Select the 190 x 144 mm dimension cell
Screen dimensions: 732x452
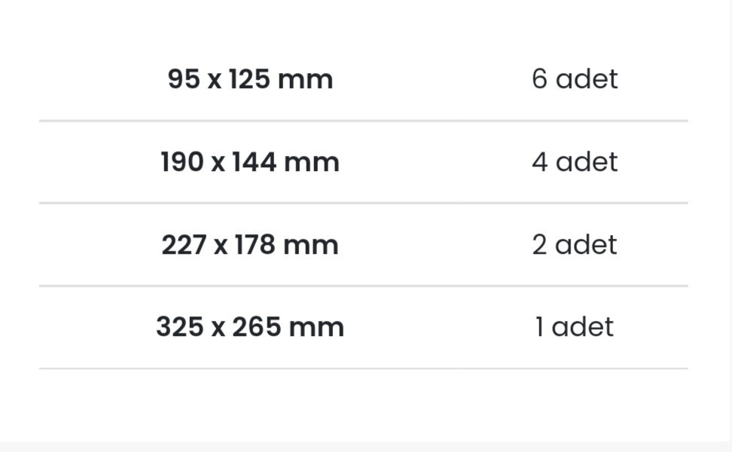pyautogui.click(x=250, y=162)
